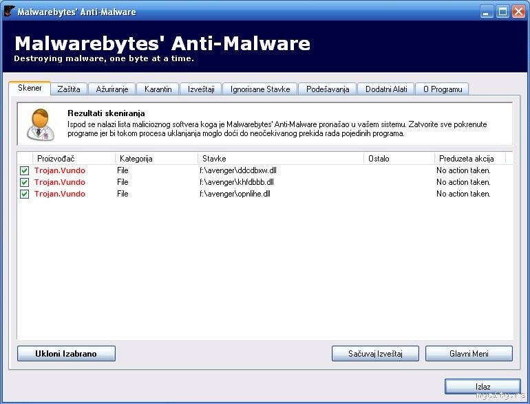Click 'No action taken.' in the ddcdbxw.dll row
The image size is (530, 404).
(x=463, y=170)
